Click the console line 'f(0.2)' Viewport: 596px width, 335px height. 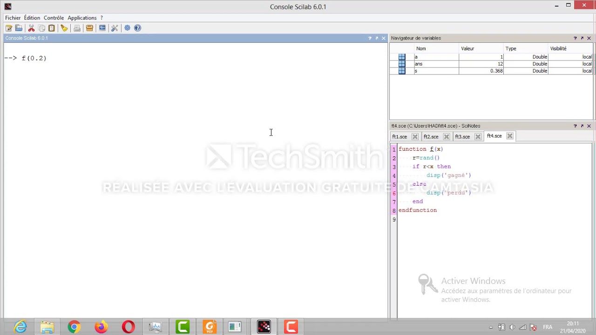pyautogui.click(x=34, y=58)
